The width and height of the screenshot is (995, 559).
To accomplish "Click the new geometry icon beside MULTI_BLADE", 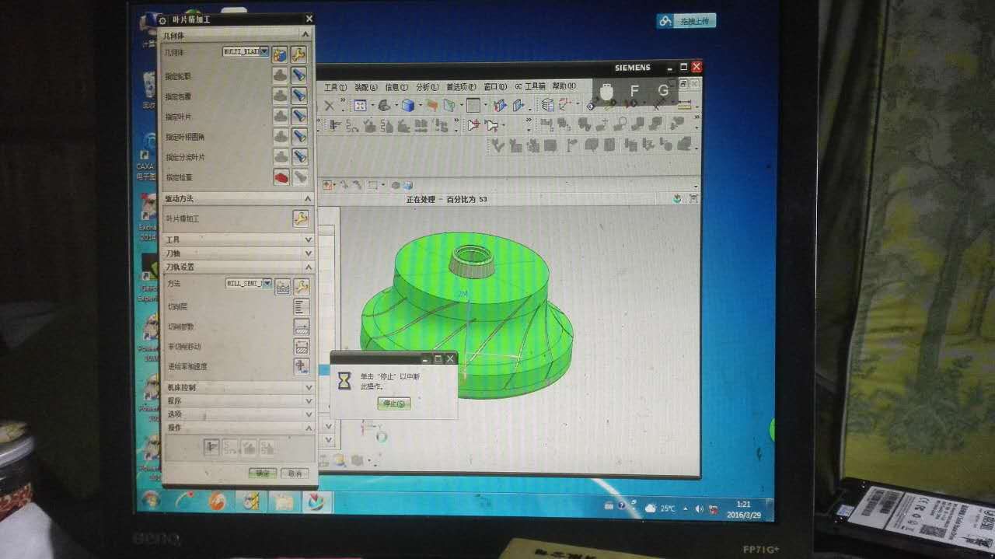I will (x=281, y=54).
